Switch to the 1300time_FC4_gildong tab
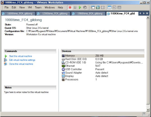Screen dimensions: 151x117 [53, 14]
